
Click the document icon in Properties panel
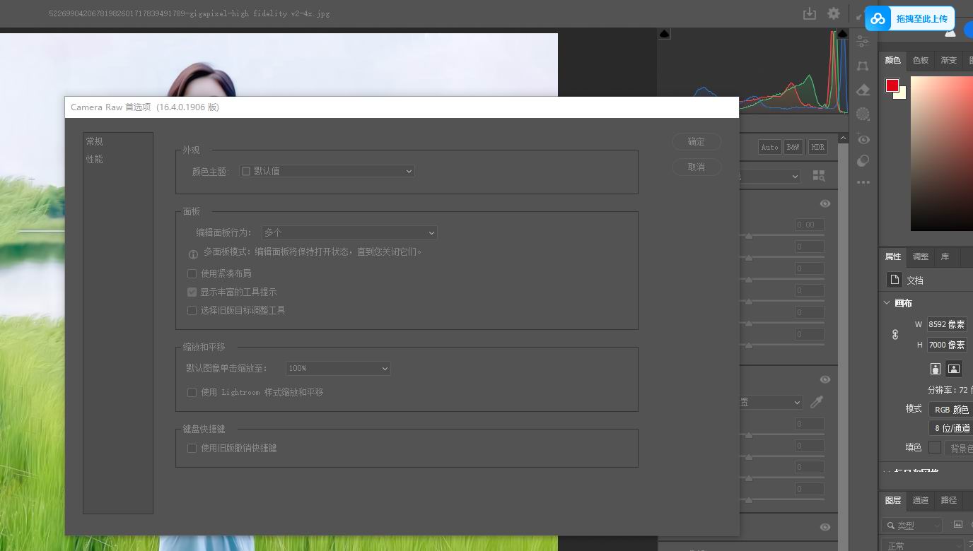(895, 280)
